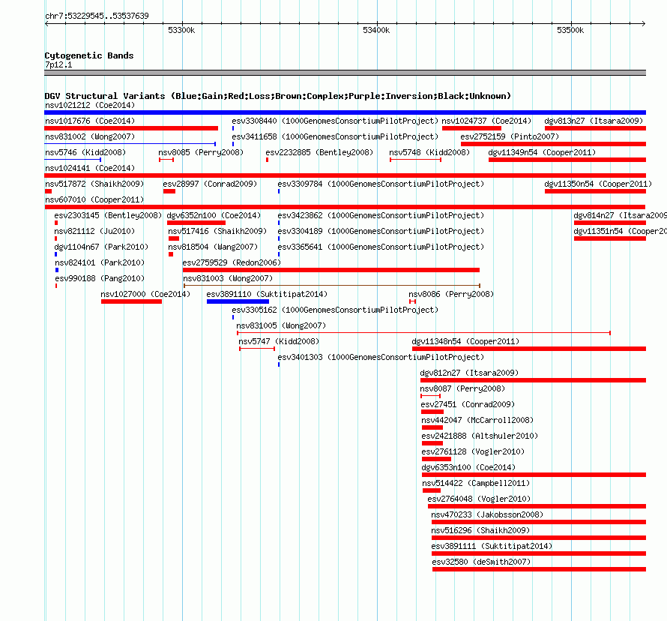Click nsv516296 (Shaikh2009) label
This screenshot has height=621, width=667.
click(480, 530)
